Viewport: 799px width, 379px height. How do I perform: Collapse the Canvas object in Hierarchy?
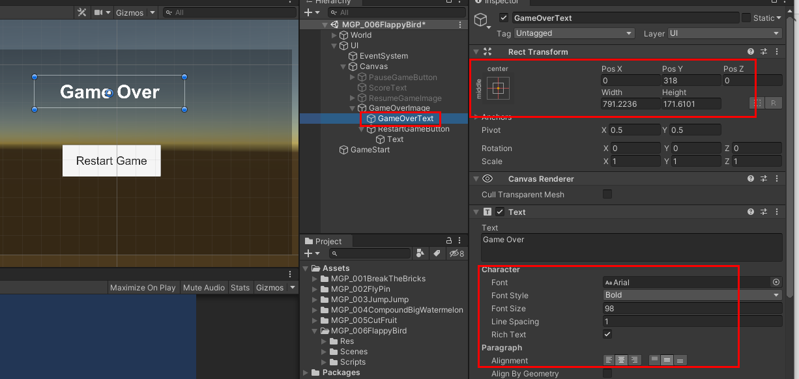point(343,66)
